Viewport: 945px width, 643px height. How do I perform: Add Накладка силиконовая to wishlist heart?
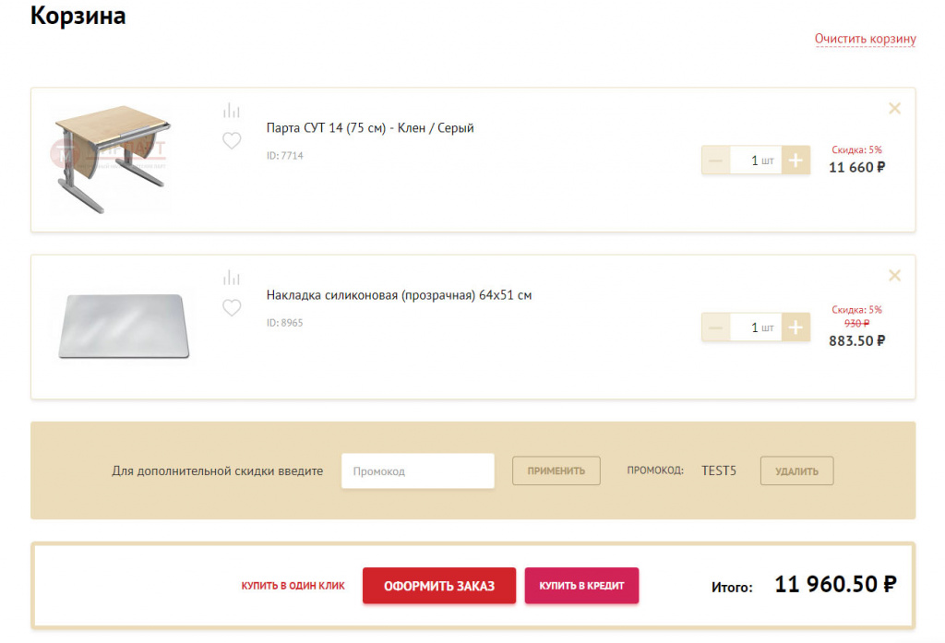[x=232, y=308]
